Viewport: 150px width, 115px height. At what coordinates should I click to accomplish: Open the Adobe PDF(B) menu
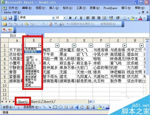click(12, 13)
